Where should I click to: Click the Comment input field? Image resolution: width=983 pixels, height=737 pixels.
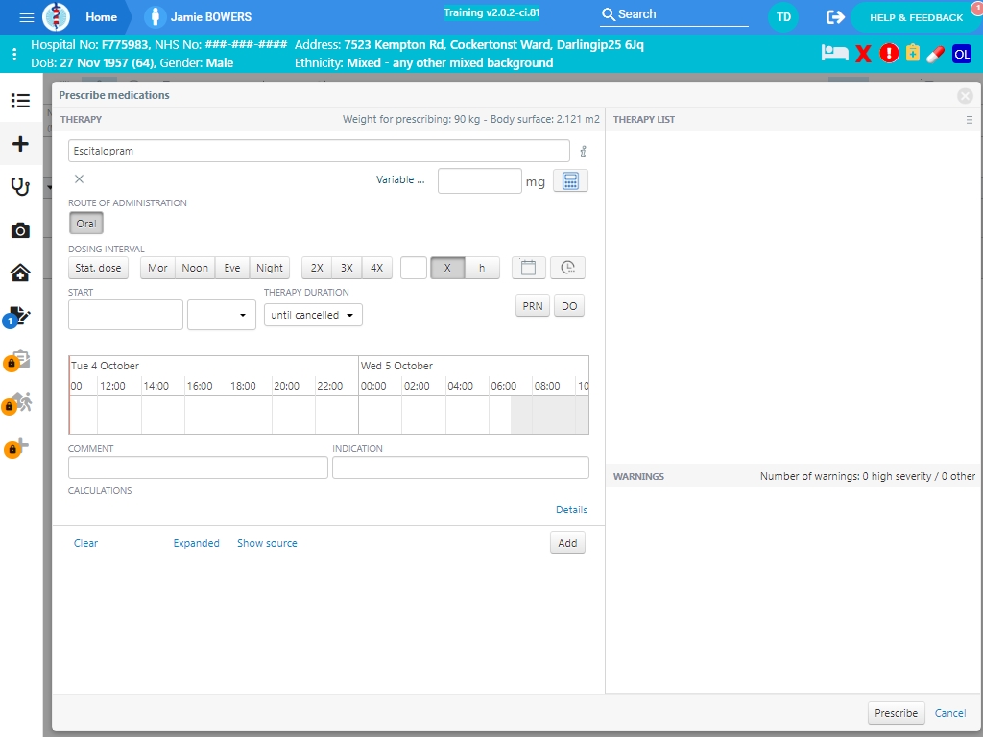coord(198,467)
